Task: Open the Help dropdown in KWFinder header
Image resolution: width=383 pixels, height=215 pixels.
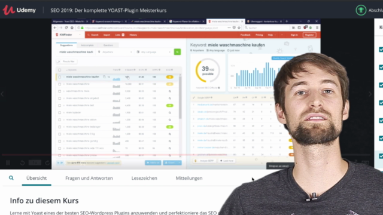Action: pos(272,35)
